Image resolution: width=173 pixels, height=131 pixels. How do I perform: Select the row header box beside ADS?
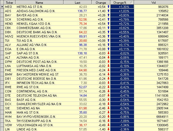pos(2,11)
